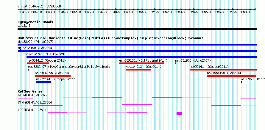
Task: Click the CTNNA3|NM_013266 magenta transcript line
Action: (x=137, y=98)
